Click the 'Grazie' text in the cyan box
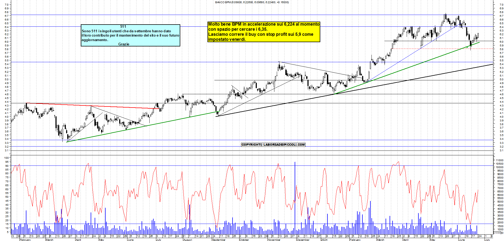504x241 pixels. coord(124,44)
